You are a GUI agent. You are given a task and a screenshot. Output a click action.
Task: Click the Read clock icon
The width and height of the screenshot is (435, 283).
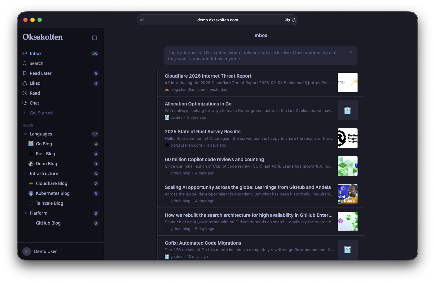pos(25,93)
